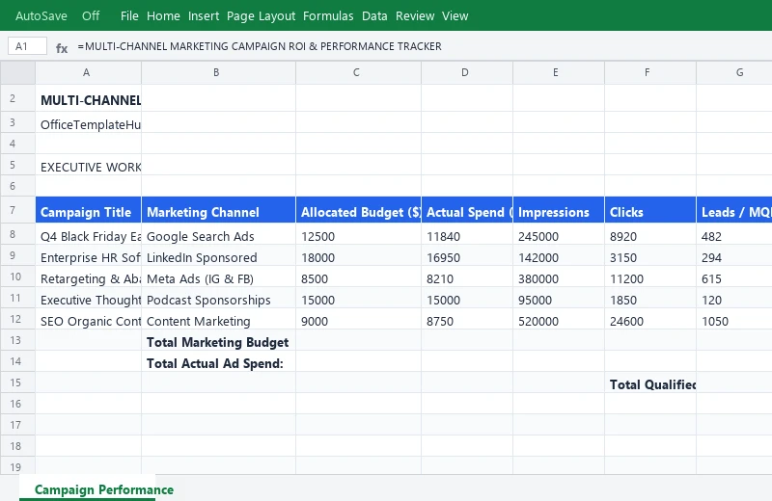
Task: Open the File menu
Action: tap(129, 15)
